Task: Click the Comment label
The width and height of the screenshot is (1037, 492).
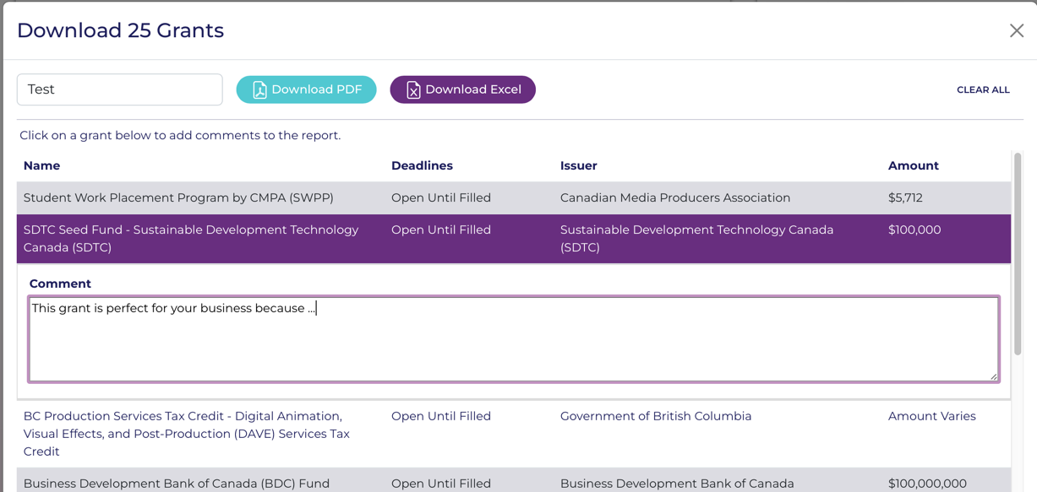Action: click(60, 284)
